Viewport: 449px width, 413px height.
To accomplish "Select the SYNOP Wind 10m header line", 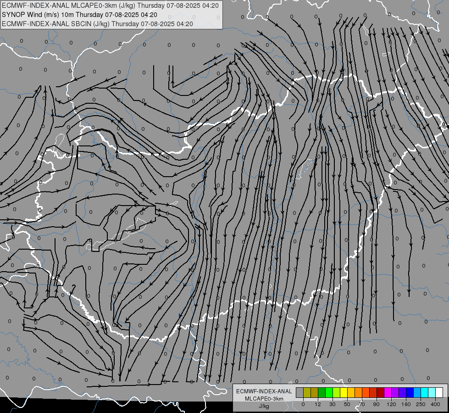I will (x=79, y=15).
